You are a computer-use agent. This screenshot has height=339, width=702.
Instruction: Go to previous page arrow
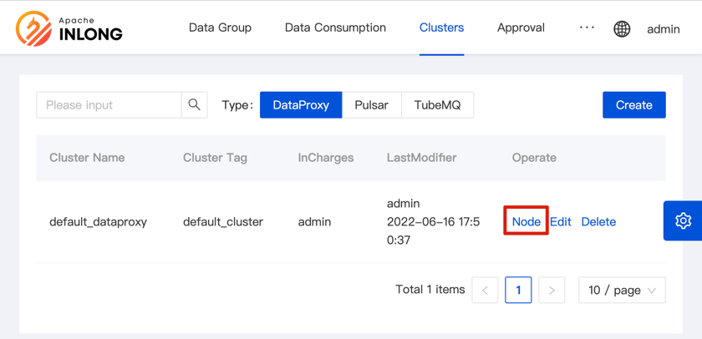(x=485, y=290)
